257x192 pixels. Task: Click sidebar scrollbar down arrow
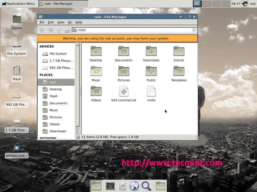78,137
